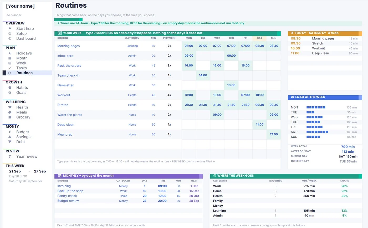Screen dimensions: 368x228
Task: Click 08:30 Morning pages in Today panel
Action: tap(324, 38)
